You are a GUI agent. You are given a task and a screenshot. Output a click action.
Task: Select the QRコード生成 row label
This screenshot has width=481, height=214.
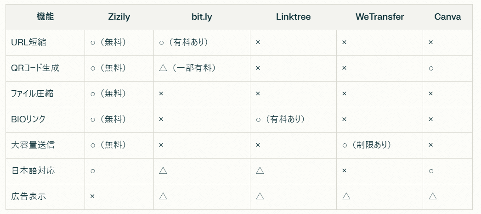[35, 68]
